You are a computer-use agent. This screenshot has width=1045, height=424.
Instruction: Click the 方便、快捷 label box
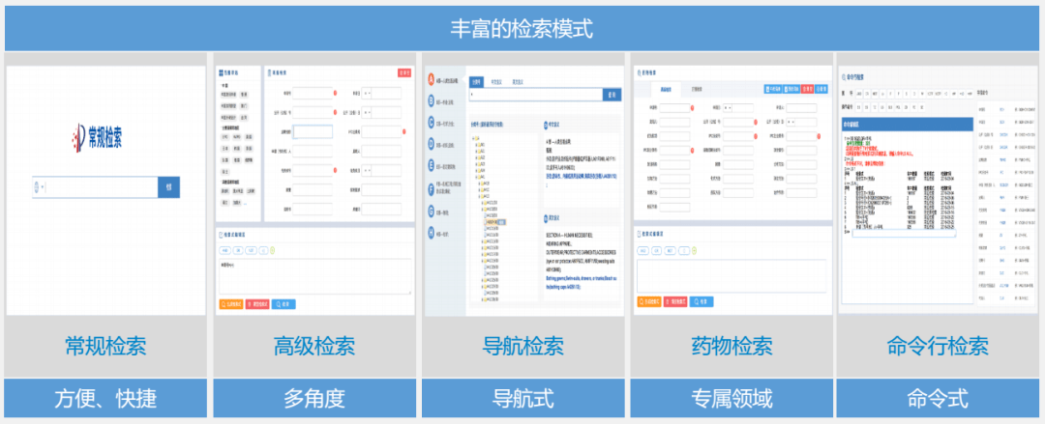106,399
